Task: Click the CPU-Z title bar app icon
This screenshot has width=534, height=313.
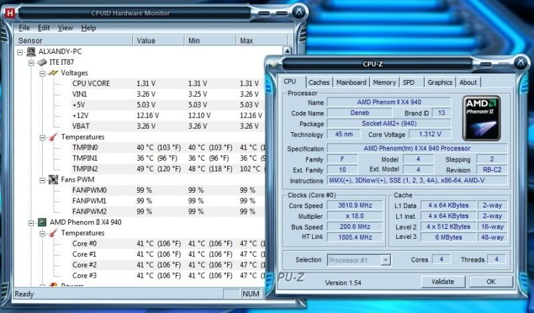Action: coord(273,64)
